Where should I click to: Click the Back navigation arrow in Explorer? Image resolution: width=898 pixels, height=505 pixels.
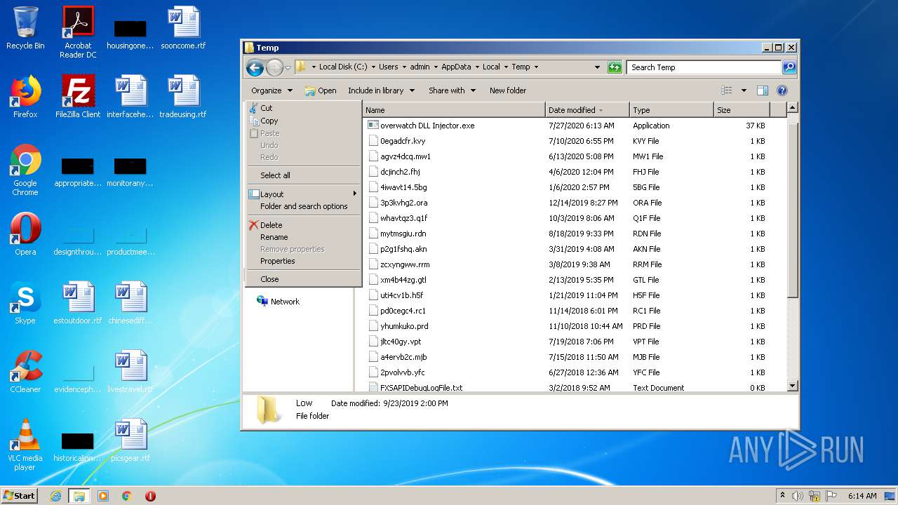(x=255, y=67)
